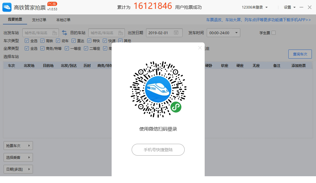Click the 高铁管家 train logo icon
Screen dimensions: 316x183
coord(7,7)
